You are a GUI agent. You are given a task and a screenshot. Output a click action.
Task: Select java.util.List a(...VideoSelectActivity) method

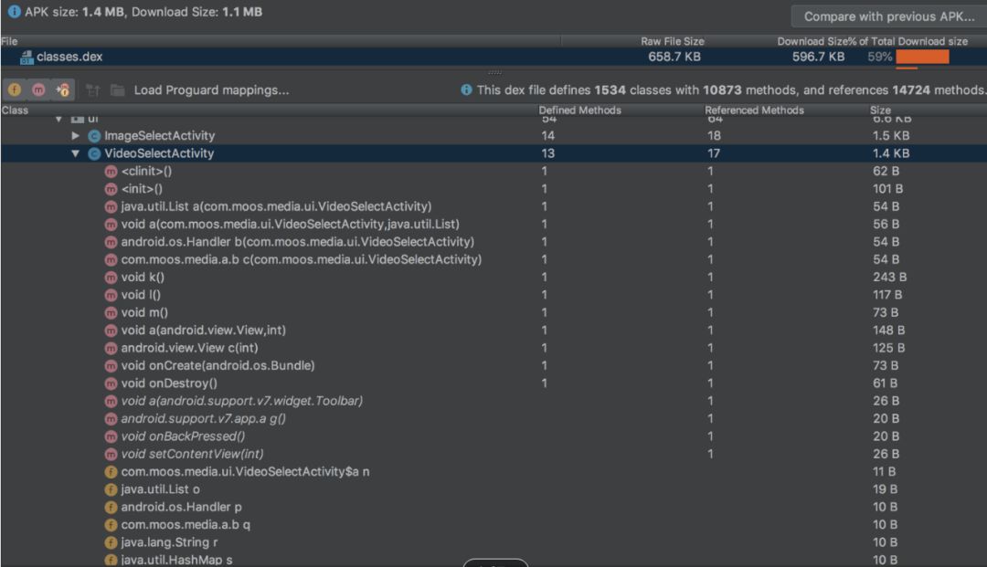(x=493, y=206)
